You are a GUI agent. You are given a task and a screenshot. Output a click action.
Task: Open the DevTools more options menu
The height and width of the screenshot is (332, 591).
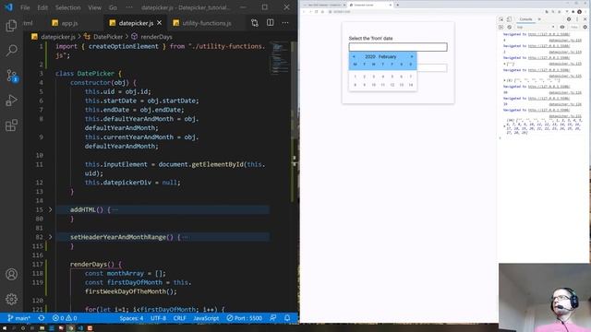click(x=577, y=19)
